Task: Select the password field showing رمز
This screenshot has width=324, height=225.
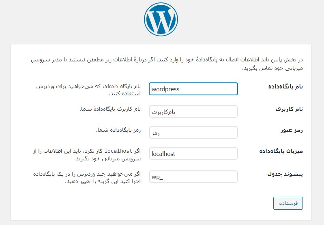Action: coord(193,132)
